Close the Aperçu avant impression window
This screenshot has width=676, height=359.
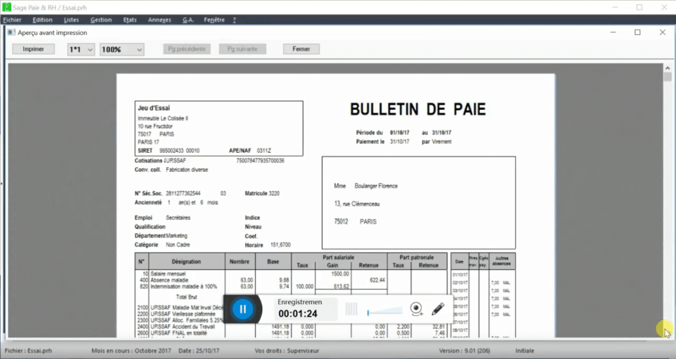(x=663, y=32)
